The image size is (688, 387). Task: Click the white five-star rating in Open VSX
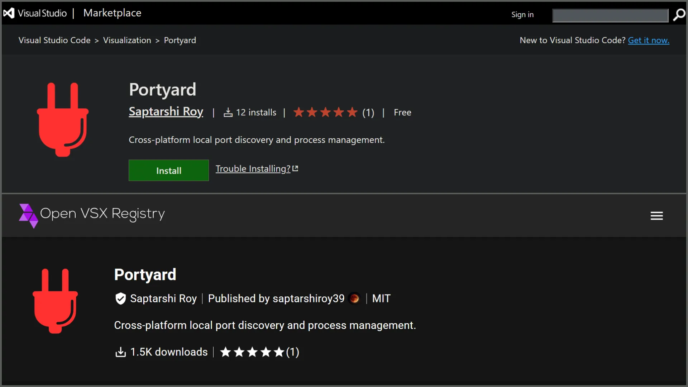tap(252, 352)
